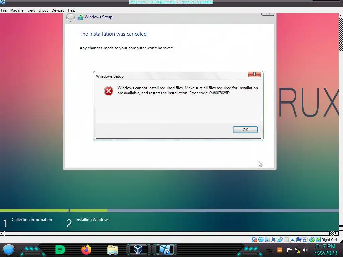Open File Explorer from the taskbar
Screen dimensions: 343x257
(x=113, y=250)
